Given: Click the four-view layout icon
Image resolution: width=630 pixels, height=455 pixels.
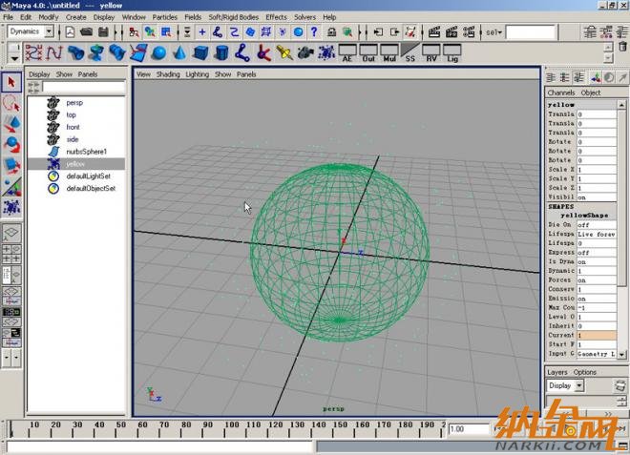Looking at the screenshot, I should pos(12,253).
